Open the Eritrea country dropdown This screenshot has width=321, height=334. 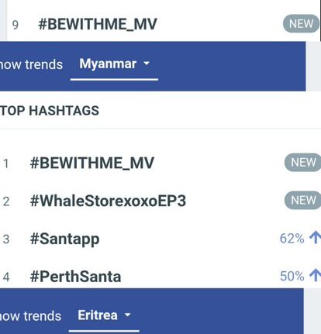104,316
